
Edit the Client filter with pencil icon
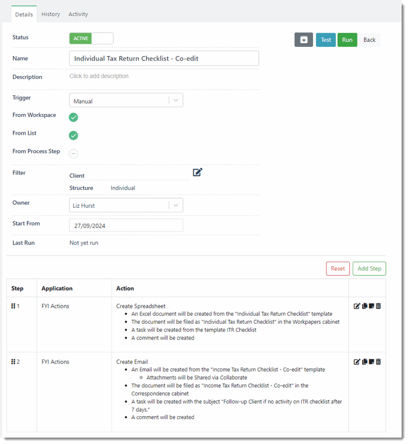pyautogui.click(x=198, y=172)
